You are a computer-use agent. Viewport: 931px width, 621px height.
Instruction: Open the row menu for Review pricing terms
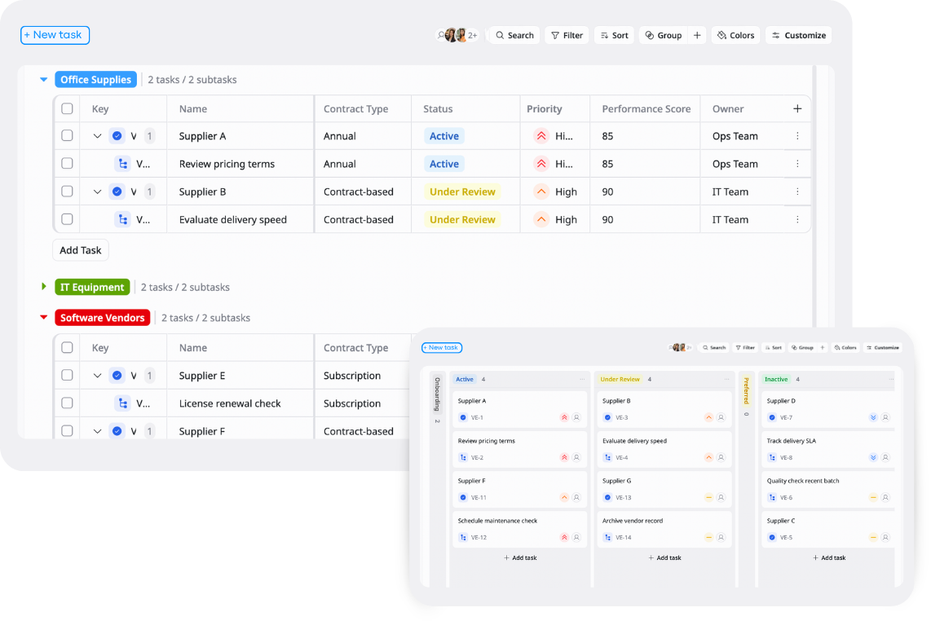[x=797, y=164]
